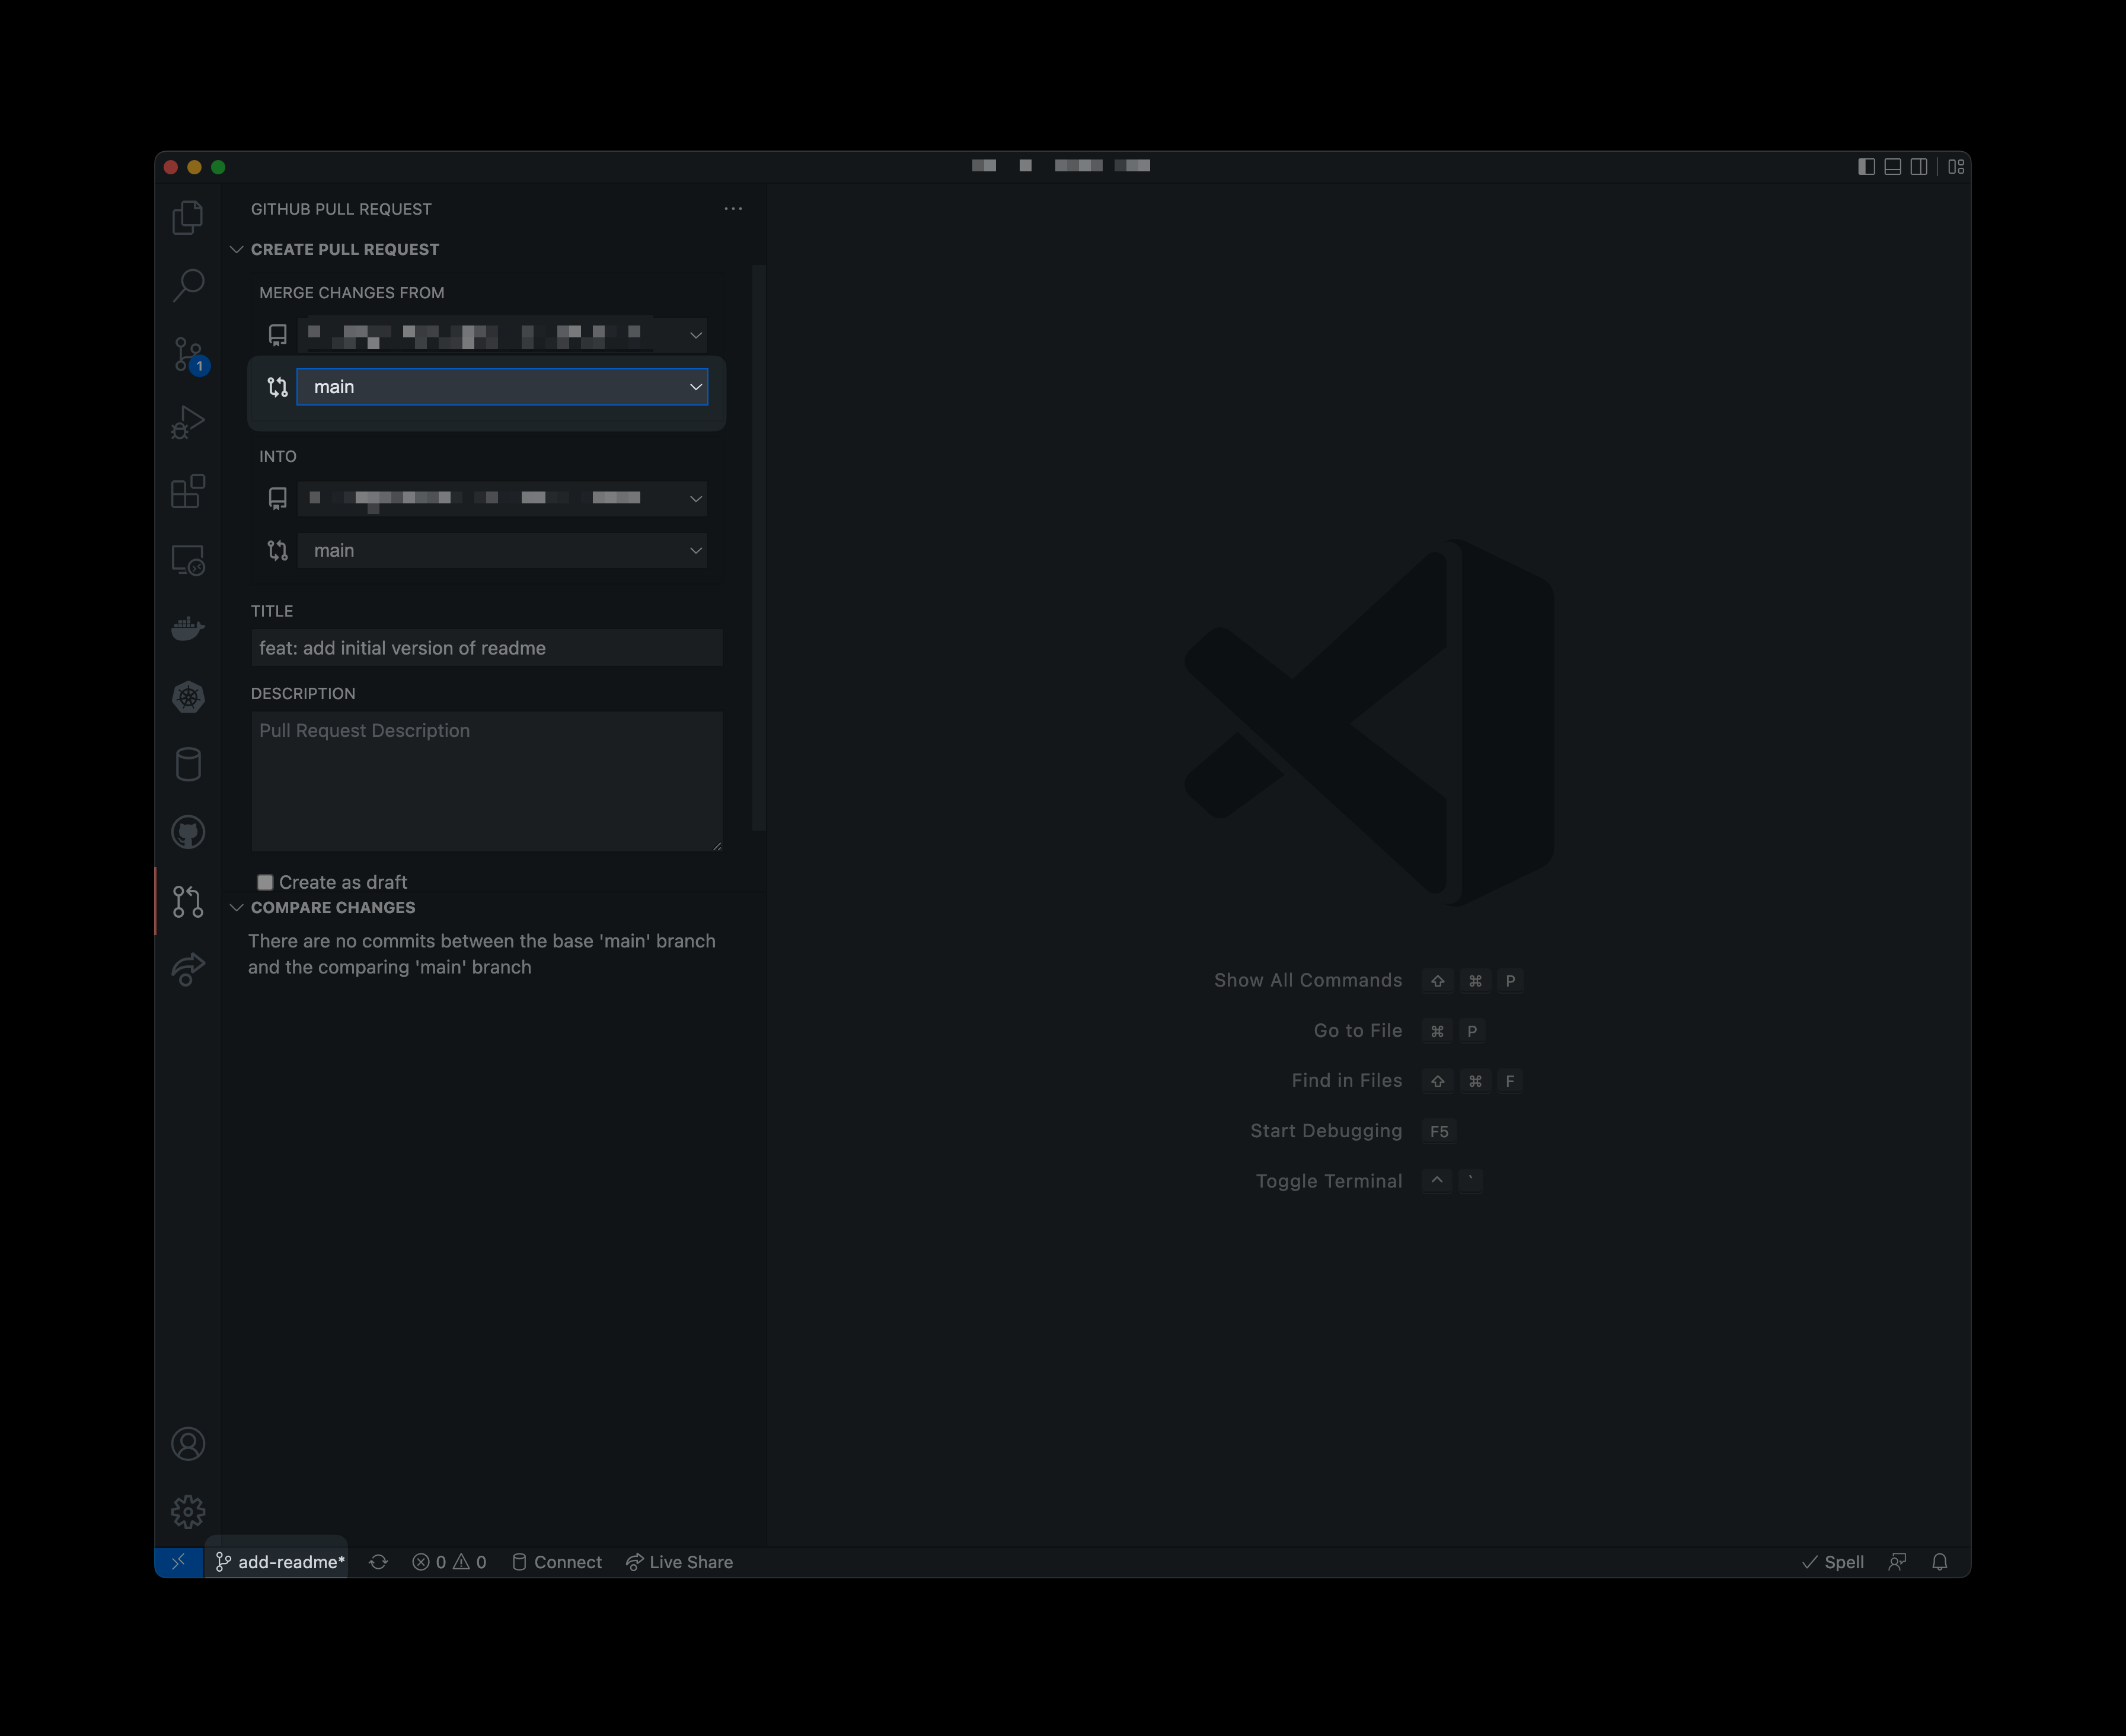Toggle primary side bar layout button

pyautogui.click(x=1866, y=167)
